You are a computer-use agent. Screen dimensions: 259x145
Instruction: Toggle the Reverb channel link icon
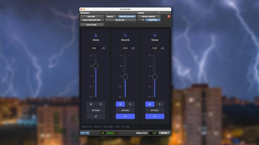125,116
